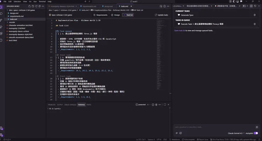Navigate forward with the title bar arrow
This screenshot has width=262, height=141.
[x=89, y=1]
